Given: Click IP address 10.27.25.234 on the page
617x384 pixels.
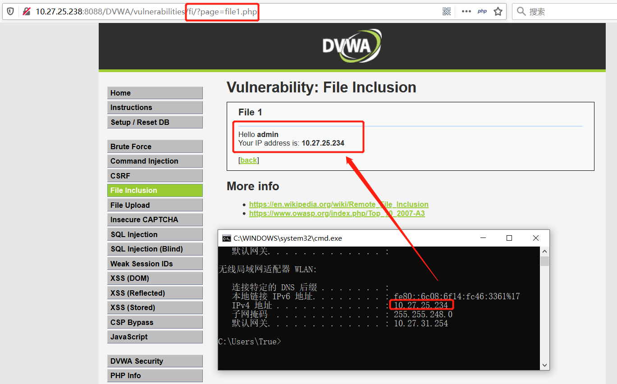Looking at the screenshot, I should point(323,143).
